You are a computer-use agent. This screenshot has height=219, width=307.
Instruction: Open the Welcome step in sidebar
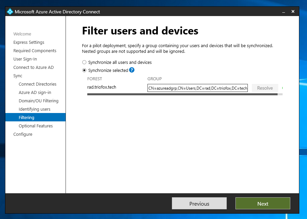point(22,34)
